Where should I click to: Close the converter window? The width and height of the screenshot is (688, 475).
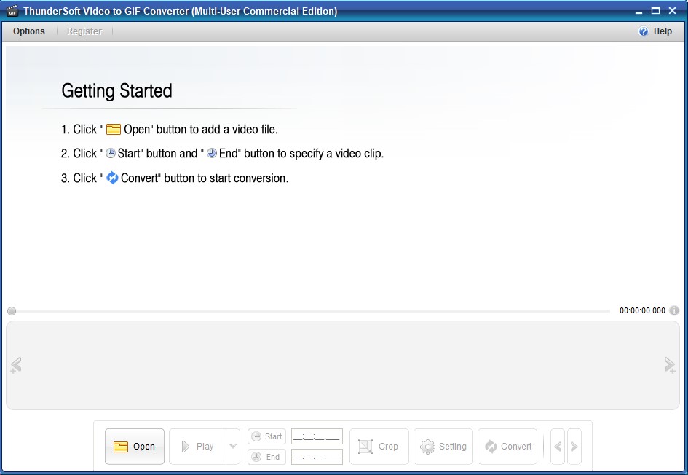[x=672, y=10]
